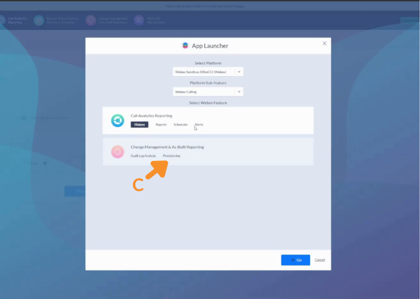Click the Go button
420x299 pixels.
[x=295, y=260]
